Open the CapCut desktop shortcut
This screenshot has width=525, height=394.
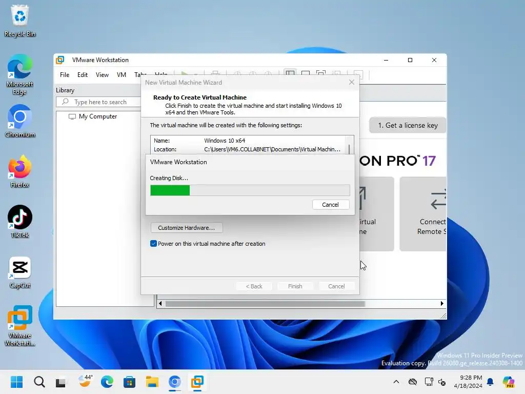pos(20,272)
